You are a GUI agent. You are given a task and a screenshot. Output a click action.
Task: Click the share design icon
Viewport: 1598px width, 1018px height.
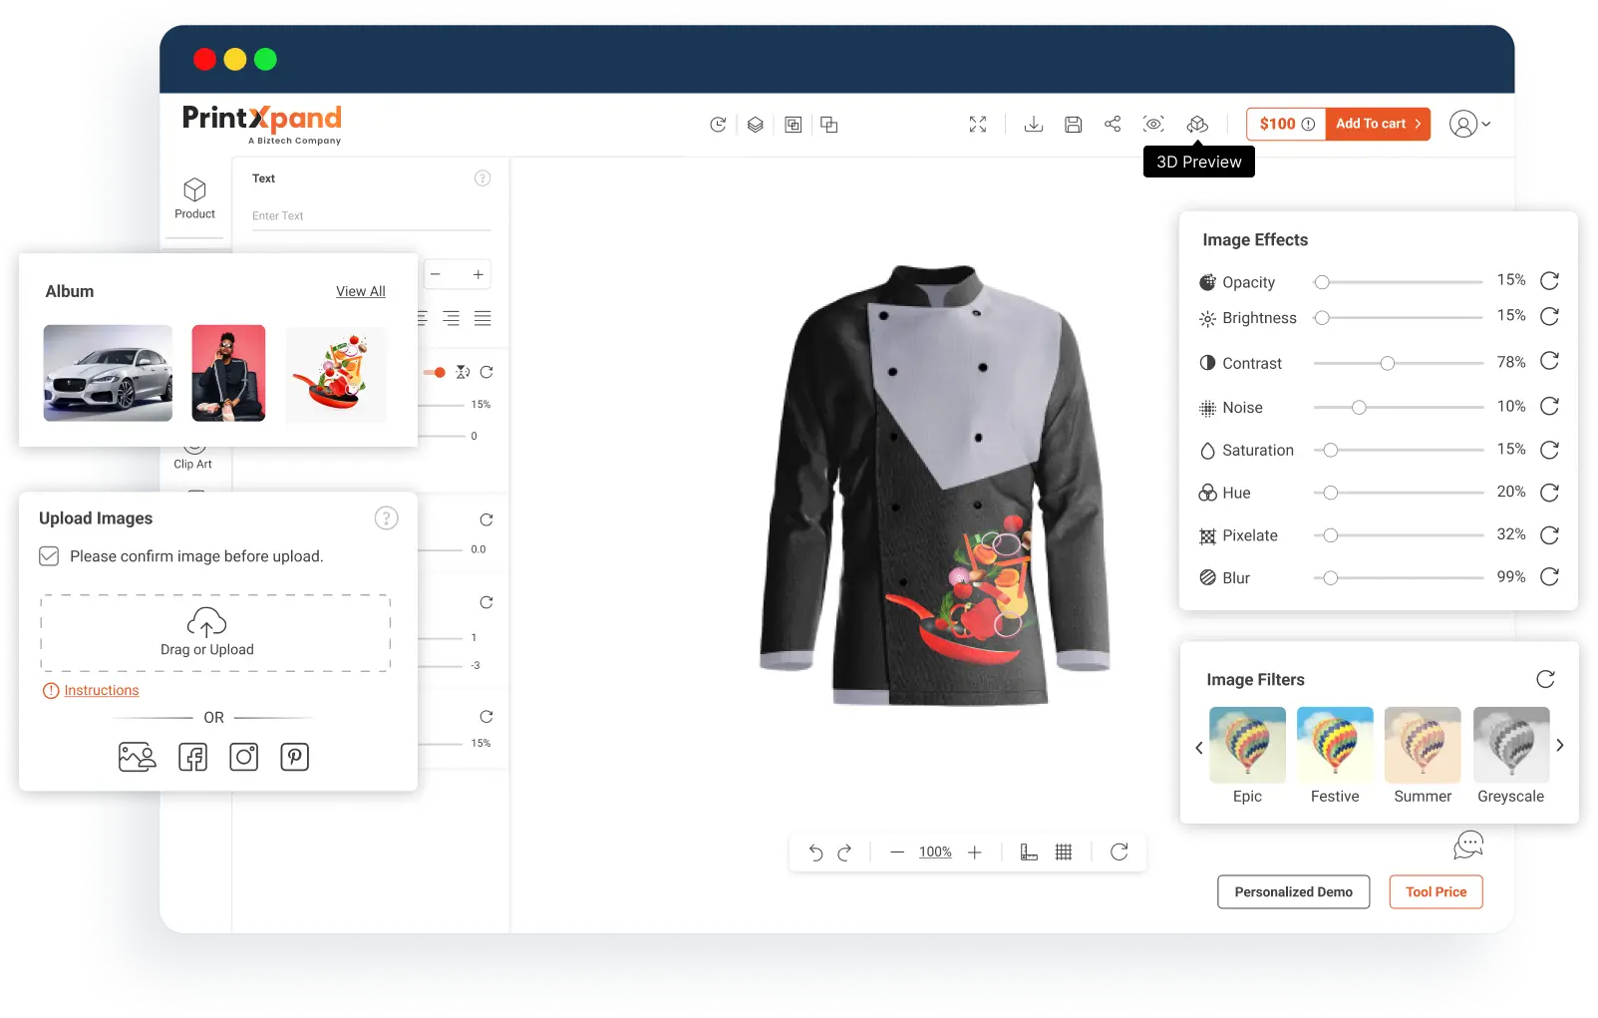(x=1113, y=125)
